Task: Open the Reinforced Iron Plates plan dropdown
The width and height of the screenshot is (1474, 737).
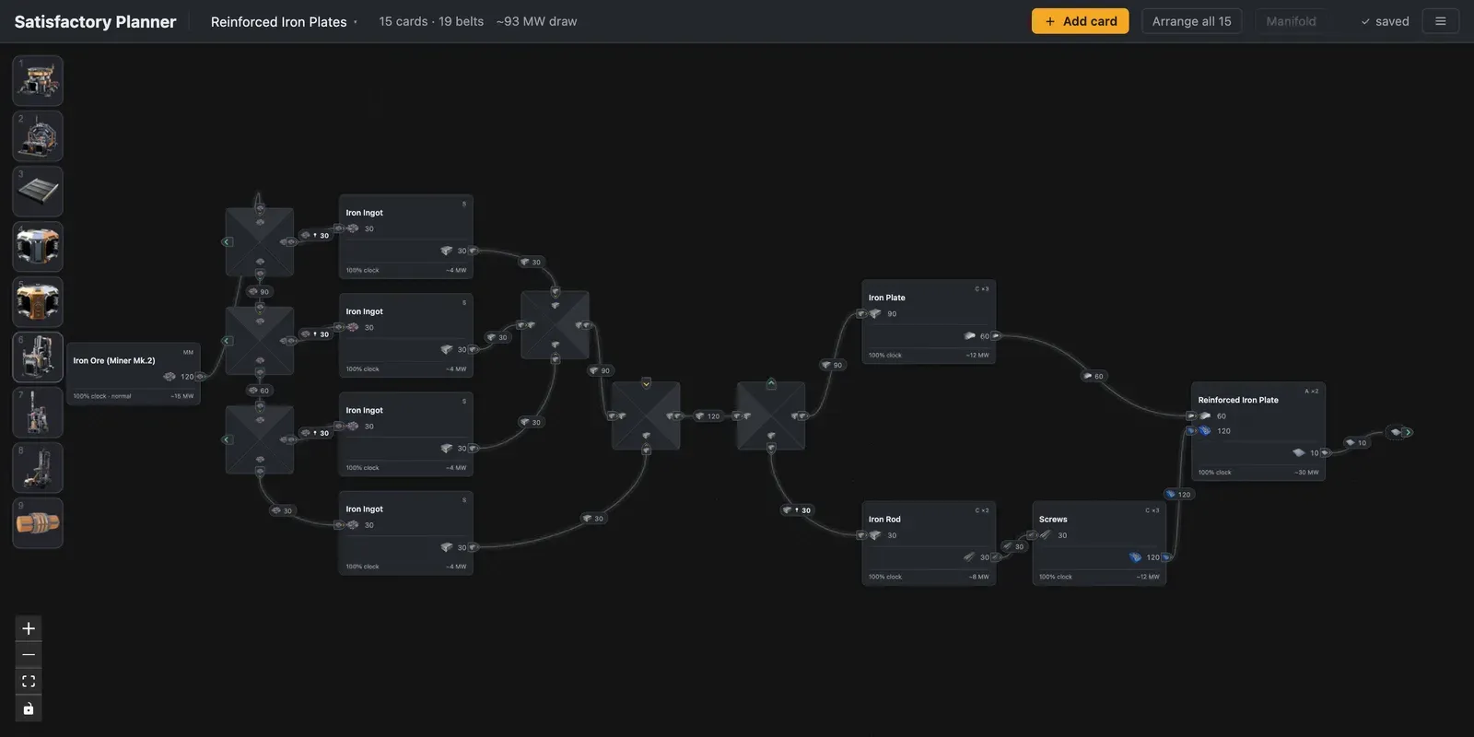Action: point(284,21)
